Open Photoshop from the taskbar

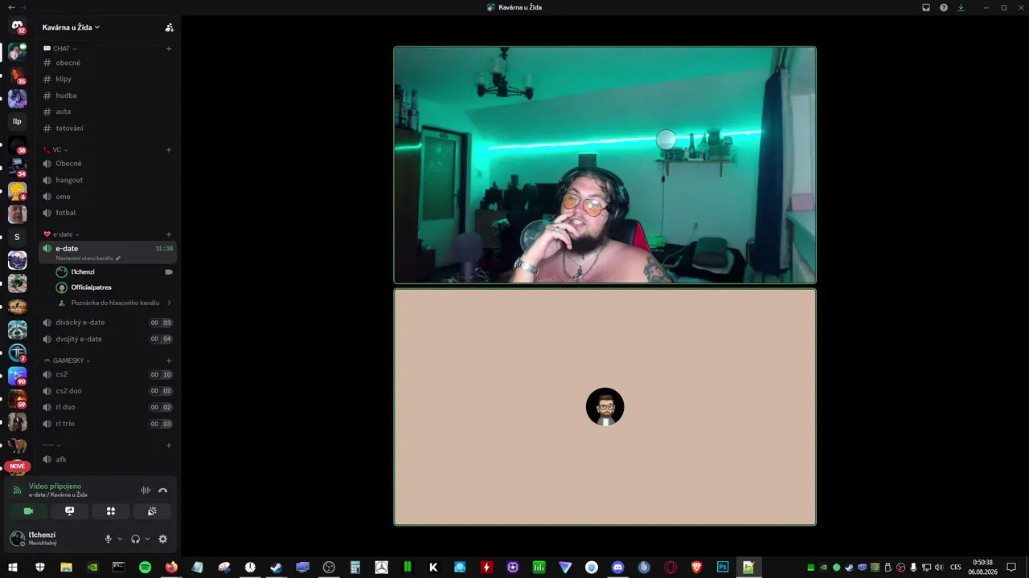pos(723,568)
